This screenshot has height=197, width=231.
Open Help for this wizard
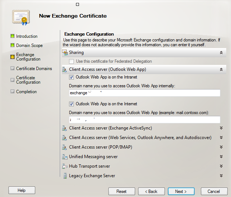click(22, 190)
